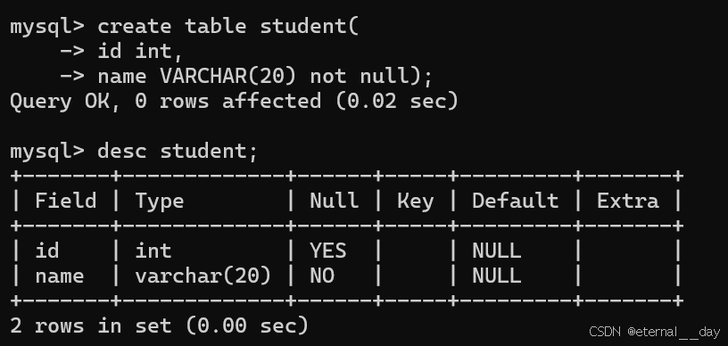Click the 'desc student;' command
The image size is (728, 346).
click(x=178, y=152)
